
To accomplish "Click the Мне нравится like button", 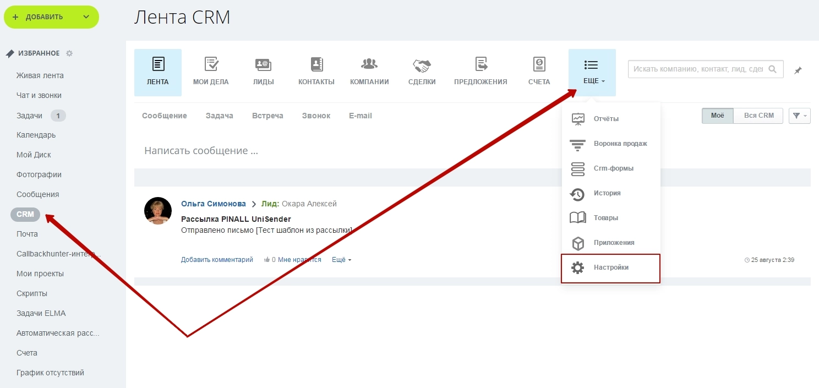I will 299,260.
